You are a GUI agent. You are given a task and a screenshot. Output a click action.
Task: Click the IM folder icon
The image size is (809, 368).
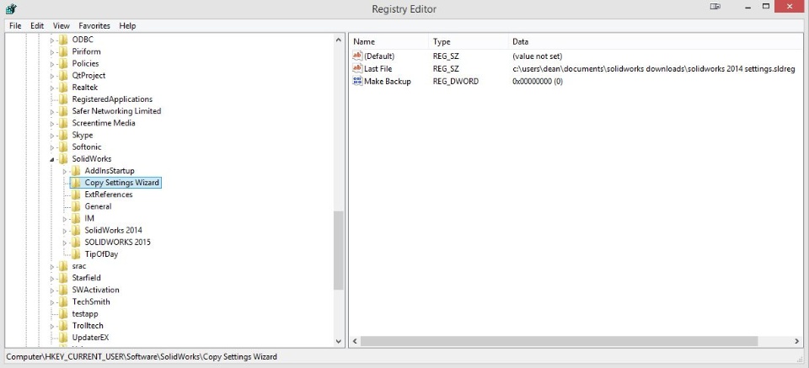pyautogui.click(x=76, y=218)
